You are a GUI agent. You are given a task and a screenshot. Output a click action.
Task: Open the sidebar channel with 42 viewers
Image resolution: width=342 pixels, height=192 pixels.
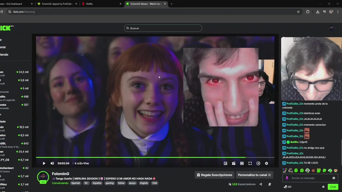(15, 169)
